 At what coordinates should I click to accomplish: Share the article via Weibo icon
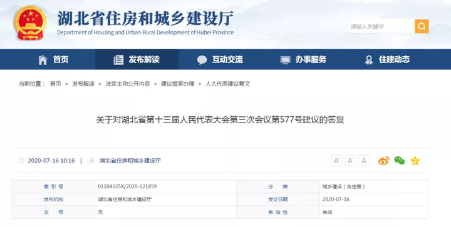coord(384,161)
